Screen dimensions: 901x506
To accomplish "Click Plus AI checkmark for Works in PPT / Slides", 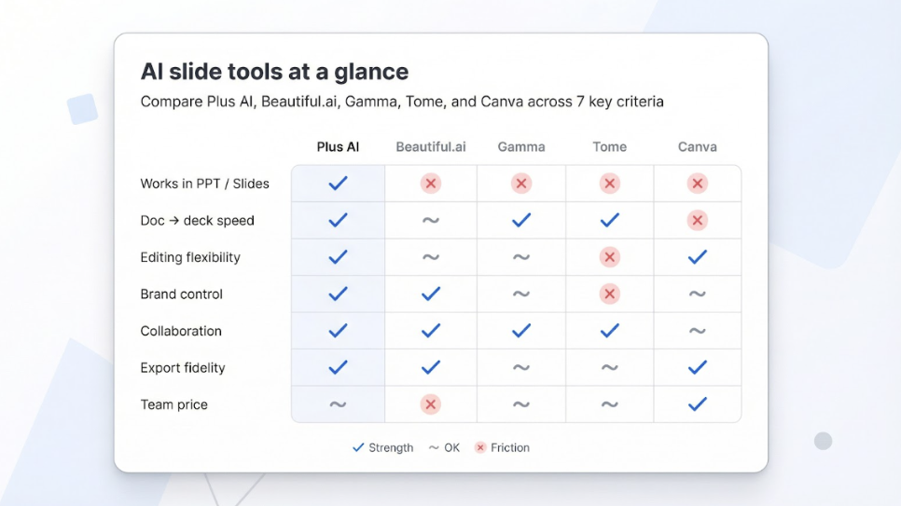I will click(338, 184).
